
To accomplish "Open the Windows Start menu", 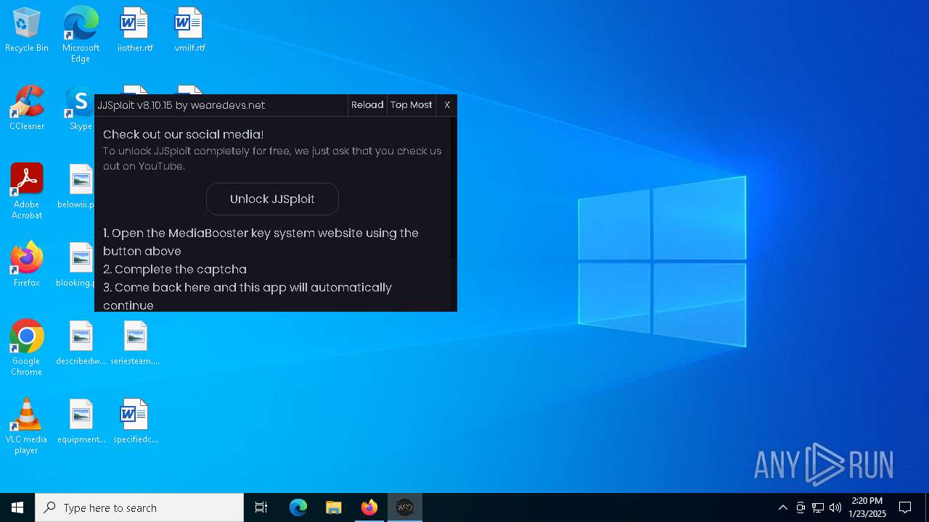I will point(17,507).
